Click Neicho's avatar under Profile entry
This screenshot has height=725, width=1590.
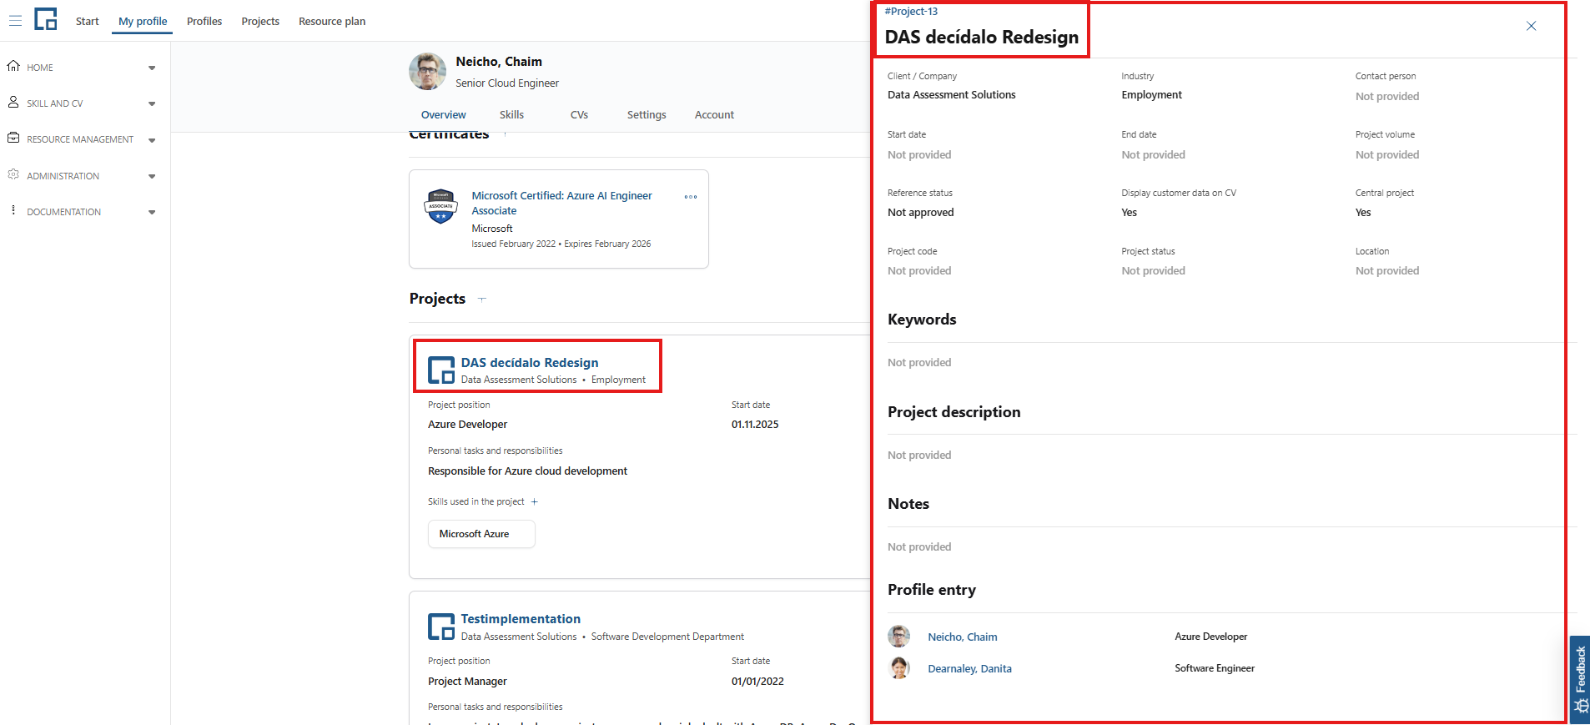pyautogui.click(x=899, y=636)
